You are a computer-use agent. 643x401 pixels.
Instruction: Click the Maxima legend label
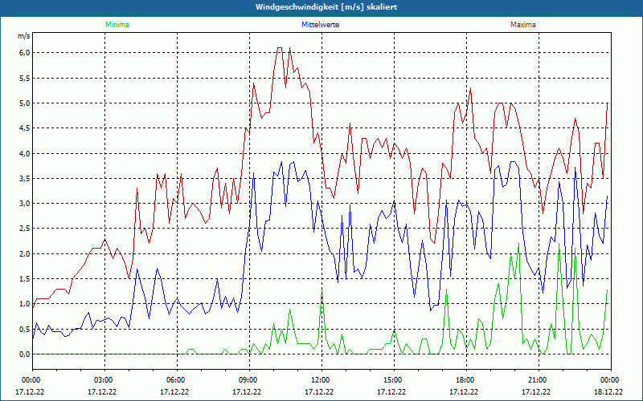pyautogui.click(x=523, y=25)
